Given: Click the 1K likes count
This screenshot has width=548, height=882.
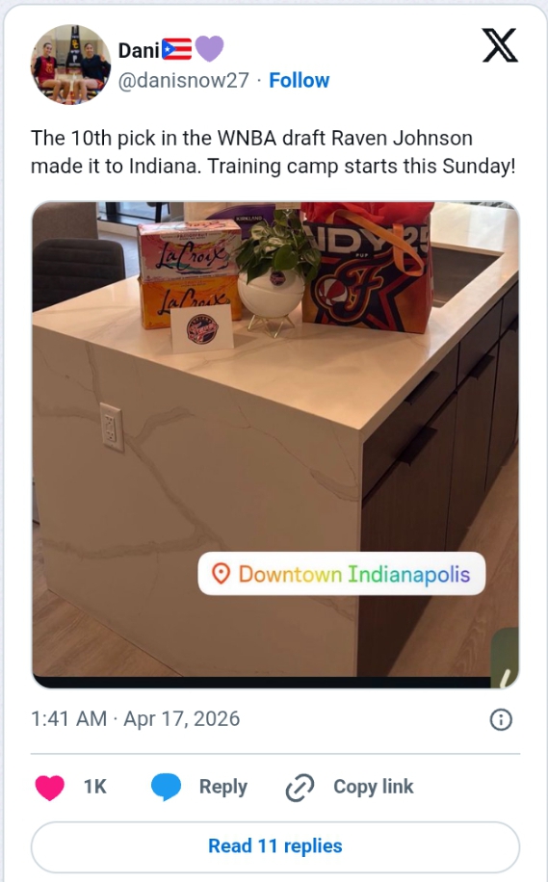Looking at the screenshot, I should [95, 787].
